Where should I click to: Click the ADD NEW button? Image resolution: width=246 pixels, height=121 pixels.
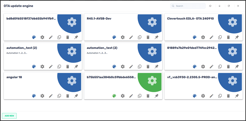pos(9,116)
